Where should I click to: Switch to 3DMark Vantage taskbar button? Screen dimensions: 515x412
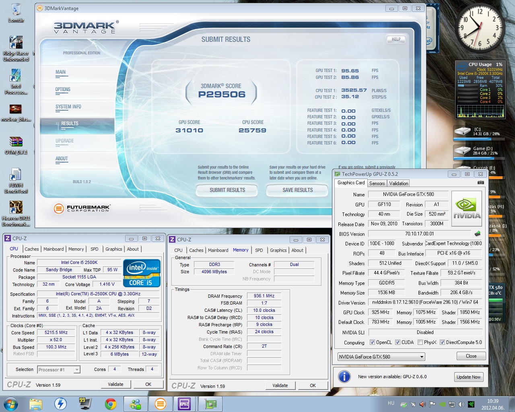[x=161, y=404]
